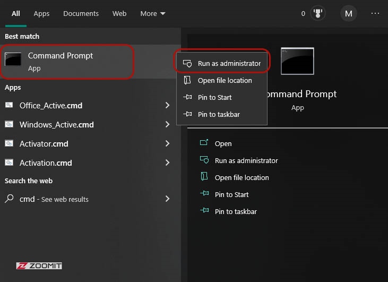Open the M user account avatar

[x=348, y=14]
